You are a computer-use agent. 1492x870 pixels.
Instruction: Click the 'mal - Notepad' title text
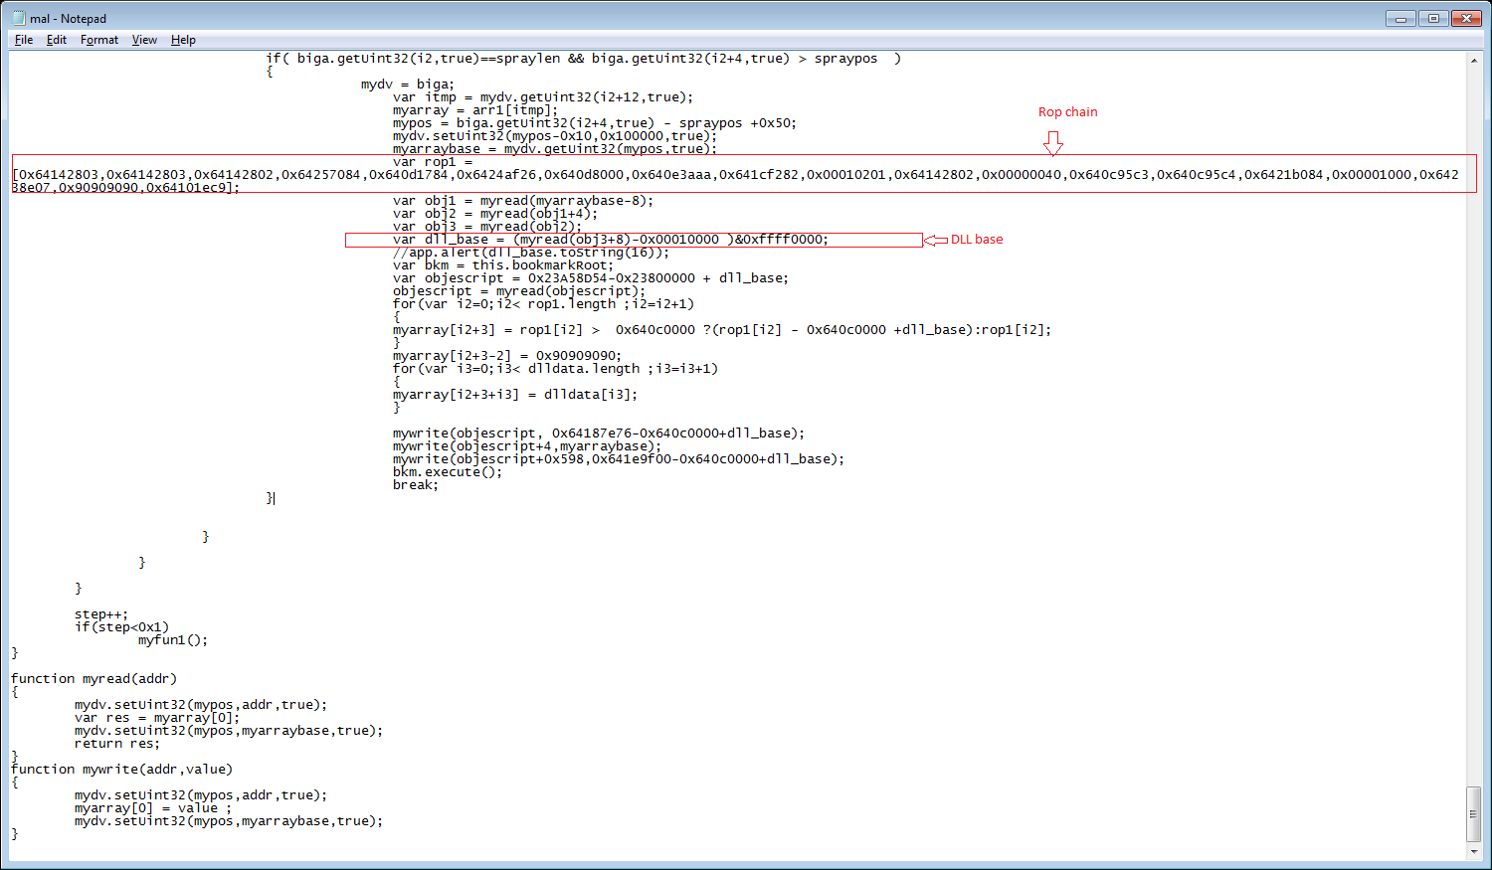[x=68, y=19]
